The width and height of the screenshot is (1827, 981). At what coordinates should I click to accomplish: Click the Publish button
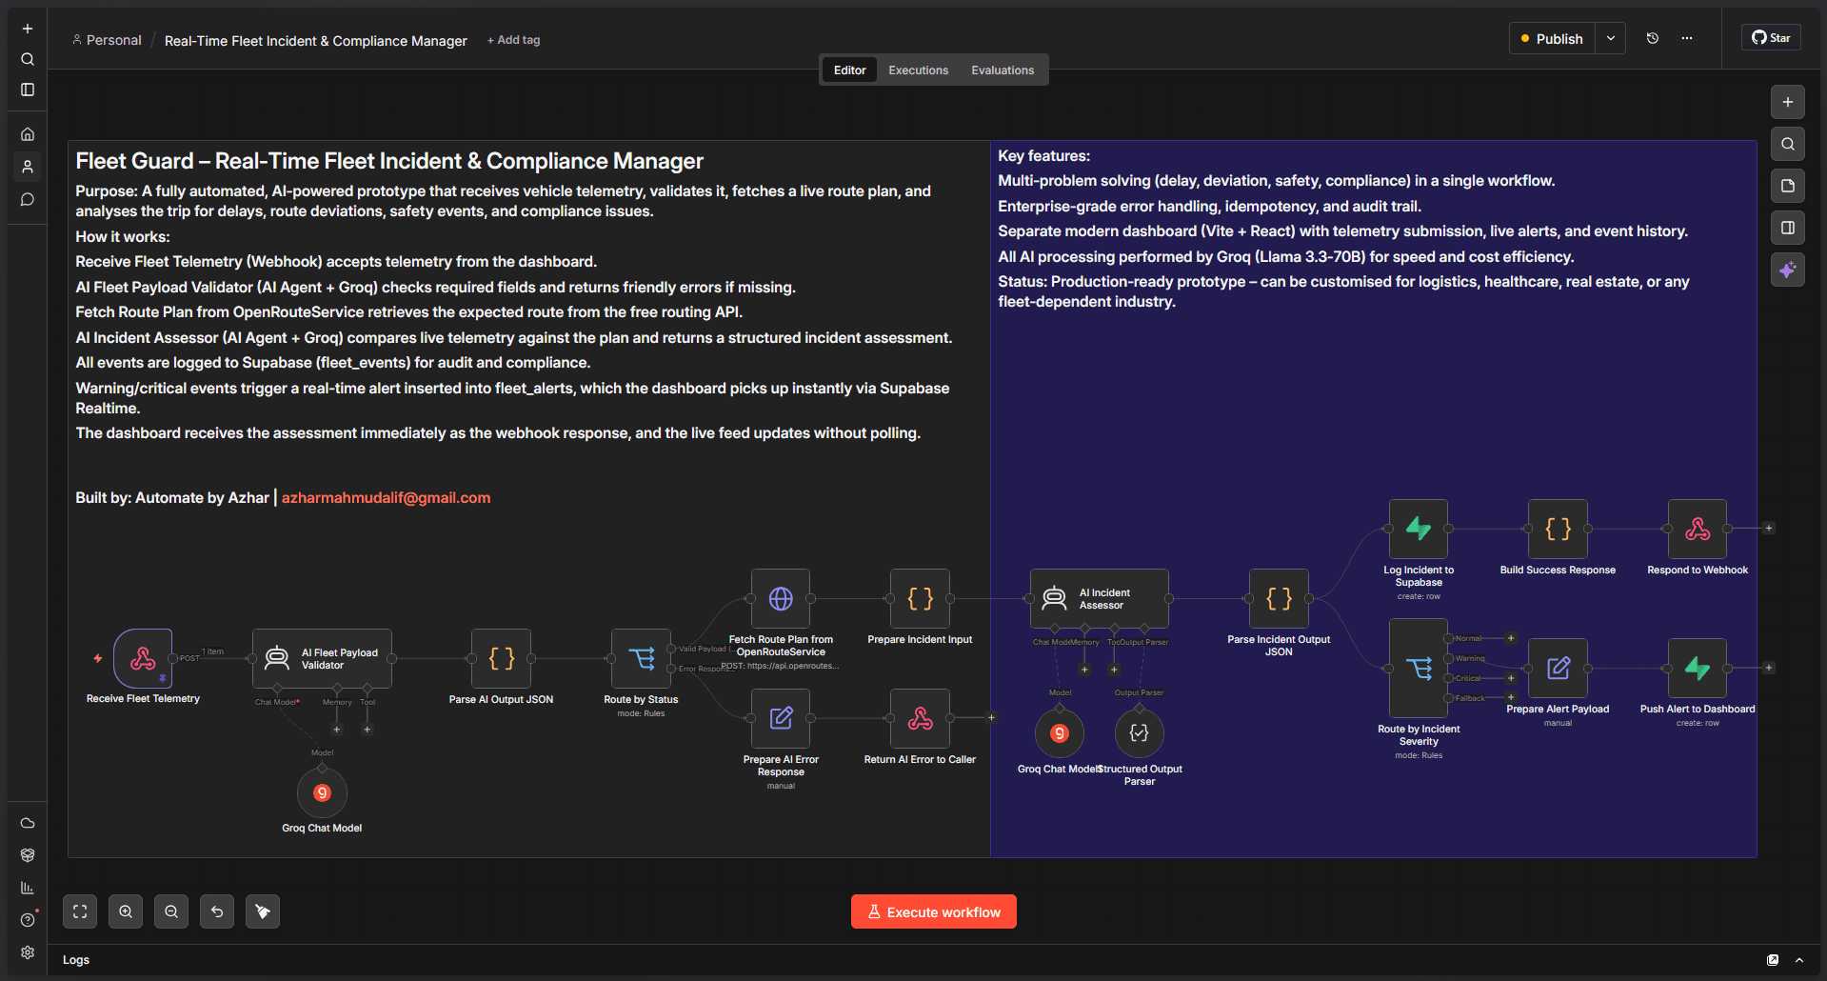coord(1552,38)
